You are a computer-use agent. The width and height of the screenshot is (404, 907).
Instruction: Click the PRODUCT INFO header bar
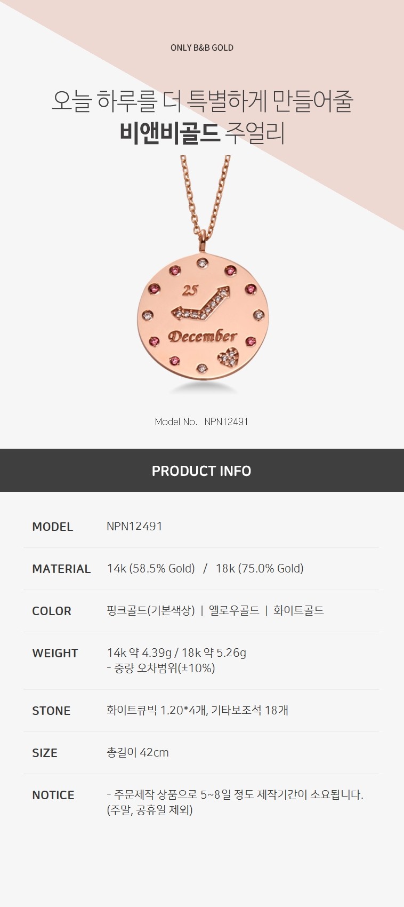[x=201, y=471]
